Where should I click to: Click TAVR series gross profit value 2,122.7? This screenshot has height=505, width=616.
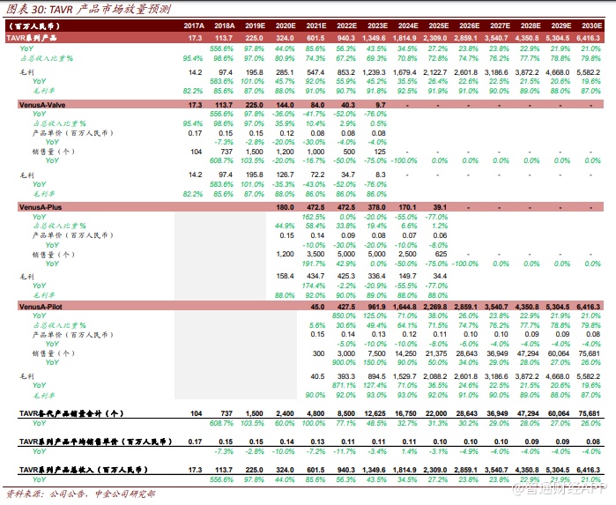(435, 72)
